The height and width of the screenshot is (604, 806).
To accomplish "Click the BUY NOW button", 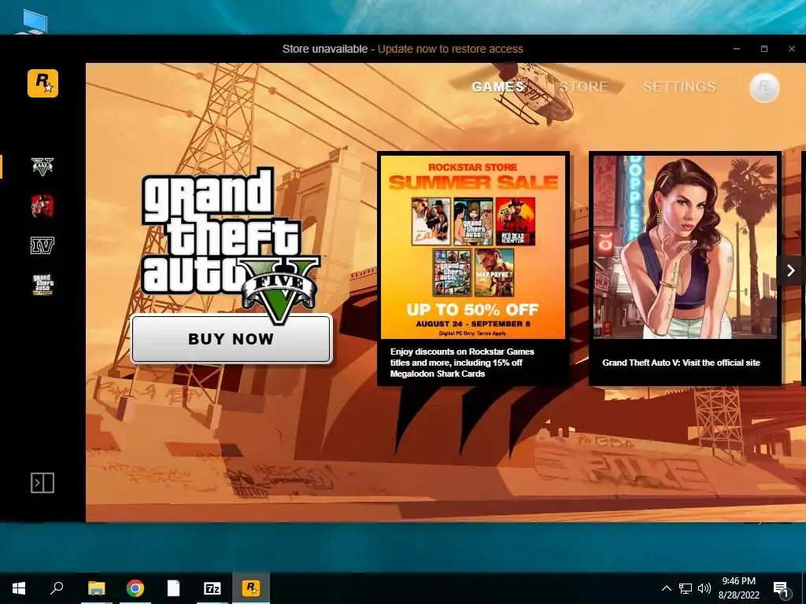I will tap(231, 339).
